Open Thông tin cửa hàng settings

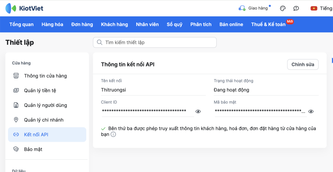click(45, 76)
